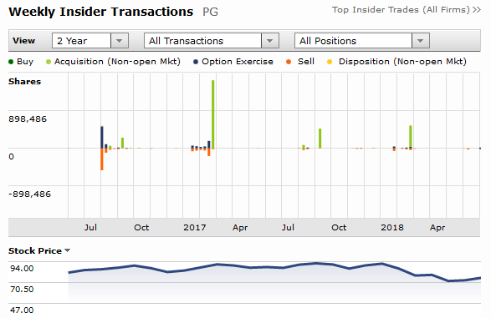Click the navy option exercise bar in late July 2016
Screen dimensions: 491x318
click(102, 137)
